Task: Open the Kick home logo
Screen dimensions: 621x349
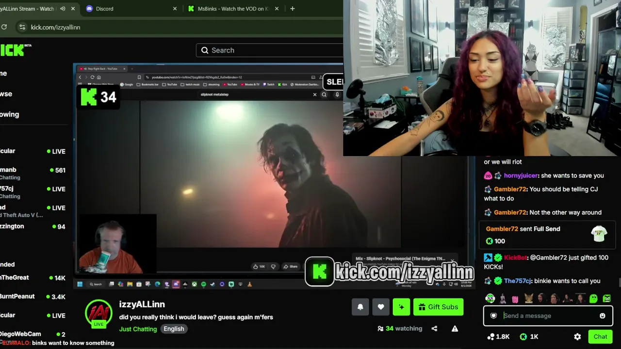Action: (15, 49)
